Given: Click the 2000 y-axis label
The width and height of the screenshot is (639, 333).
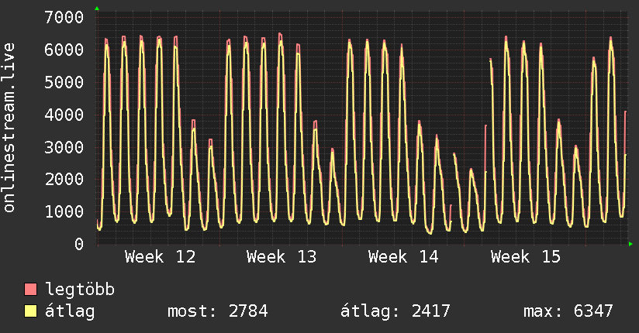Looking at the screenshot, I should coord(64,179).
